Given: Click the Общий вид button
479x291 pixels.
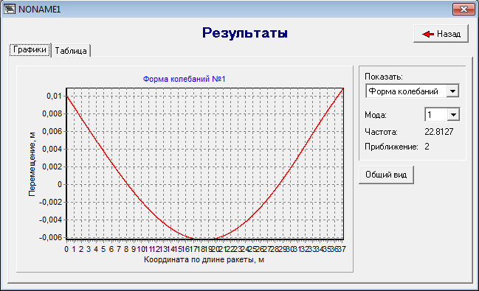Looking at the screenshot, I should (386, 175).
